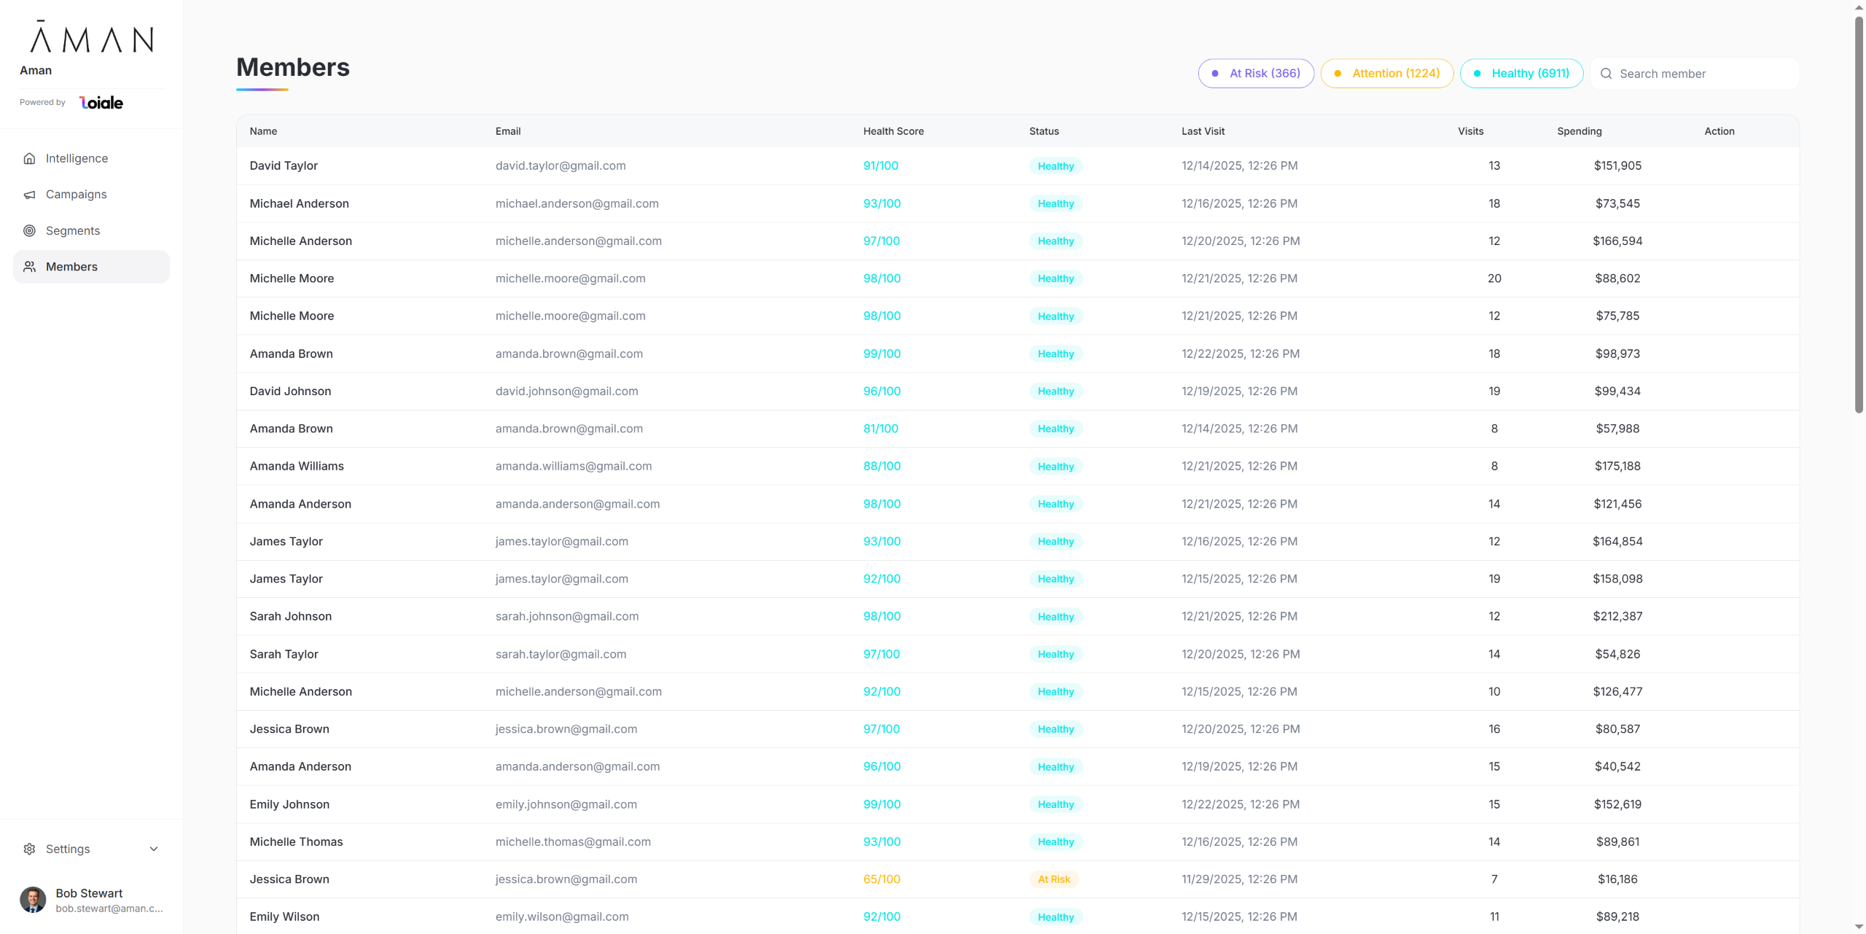The image size is (1866, 934).
Task: Click the Segments target icon
Action: tap(29, 230)
